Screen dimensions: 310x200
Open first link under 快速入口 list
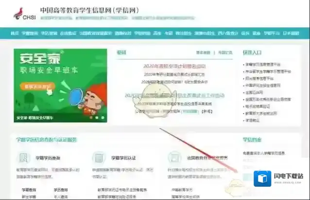pos(270,64)
